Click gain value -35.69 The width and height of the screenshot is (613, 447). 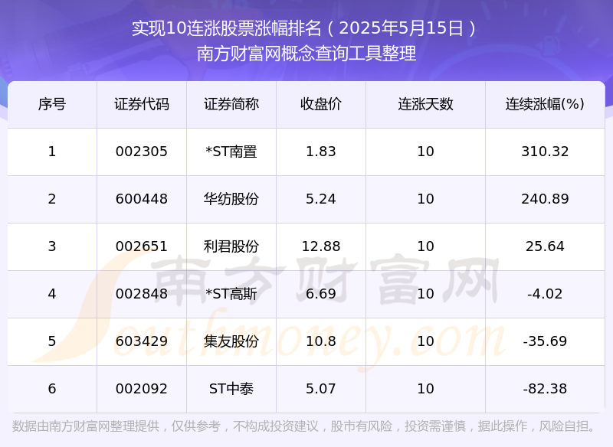tap(545, 341)
